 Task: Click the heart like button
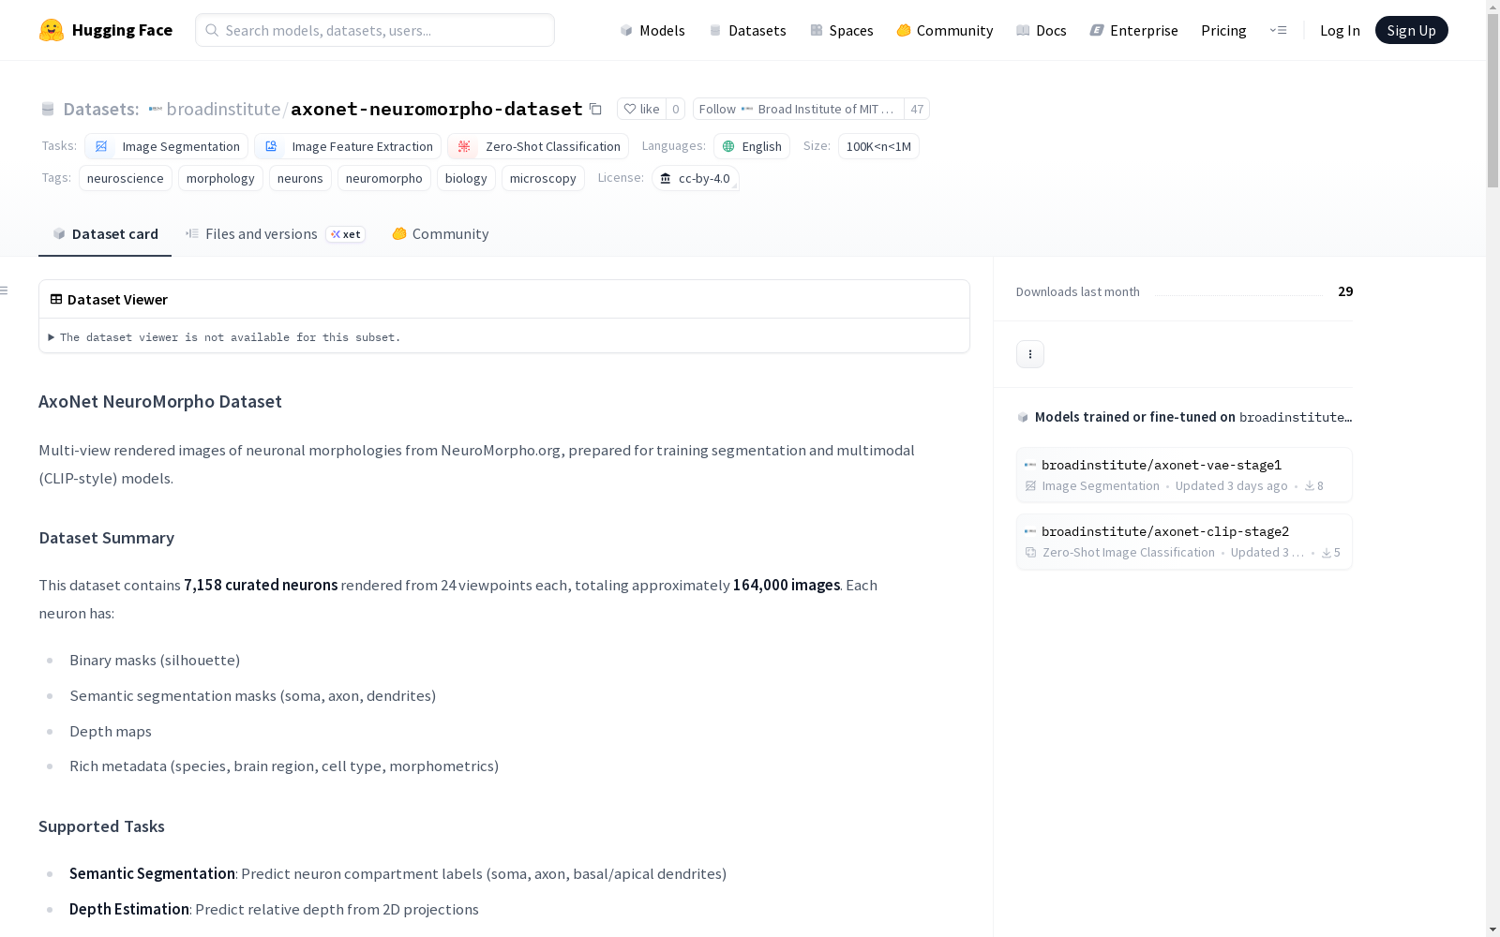(x=641, y=109)
